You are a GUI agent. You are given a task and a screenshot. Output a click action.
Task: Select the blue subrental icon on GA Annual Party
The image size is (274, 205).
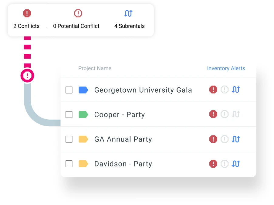click(236, 139)
